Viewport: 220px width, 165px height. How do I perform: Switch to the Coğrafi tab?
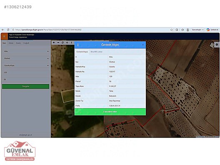(x=26, y=43)
